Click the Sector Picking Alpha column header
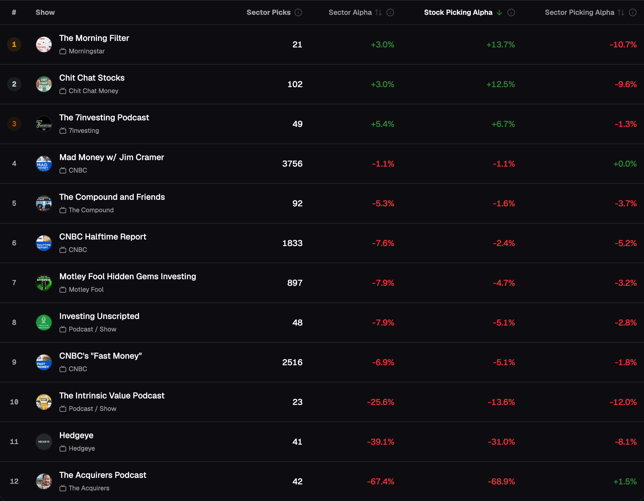 point(579,12)
